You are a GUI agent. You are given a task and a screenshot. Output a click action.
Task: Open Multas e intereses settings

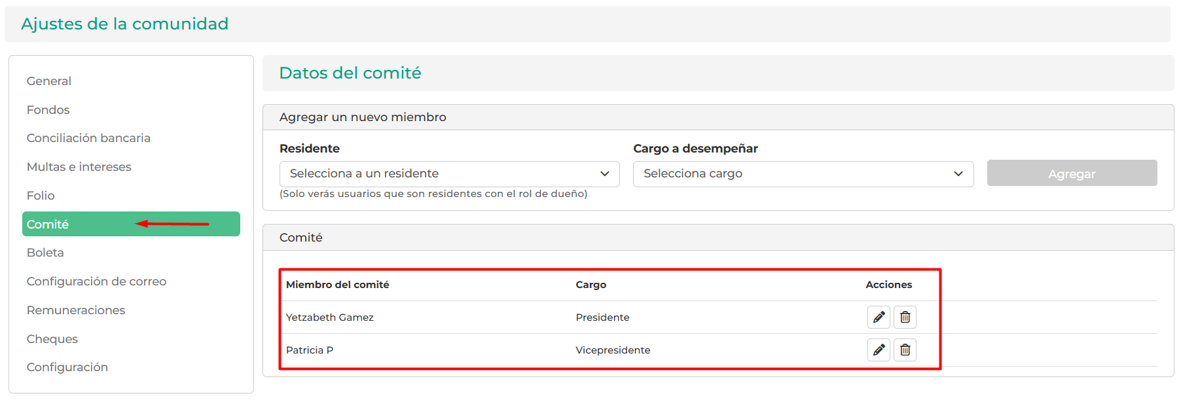pyautogui.click(x=79, y=167)
